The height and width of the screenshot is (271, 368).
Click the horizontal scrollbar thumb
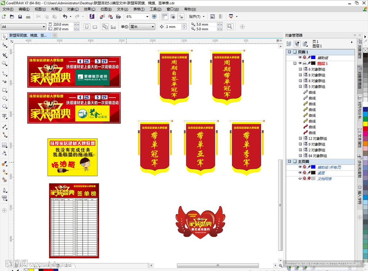(x=217, y=265)
